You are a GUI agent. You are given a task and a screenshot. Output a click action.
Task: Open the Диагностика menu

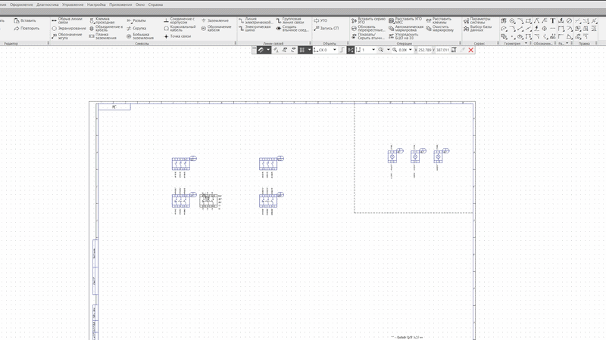tap(48, 5)
